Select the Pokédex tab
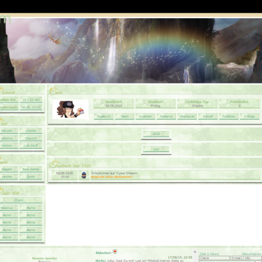This screenshot has width=262, height=262. click(229, 116)
